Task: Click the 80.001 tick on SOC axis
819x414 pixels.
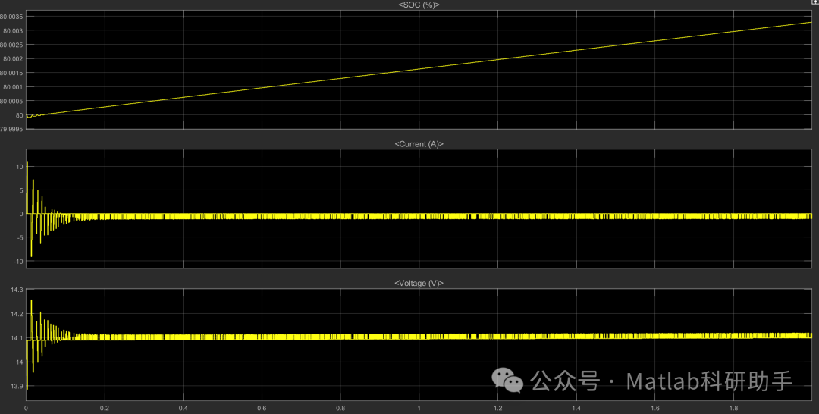Action: click(13, 87)
